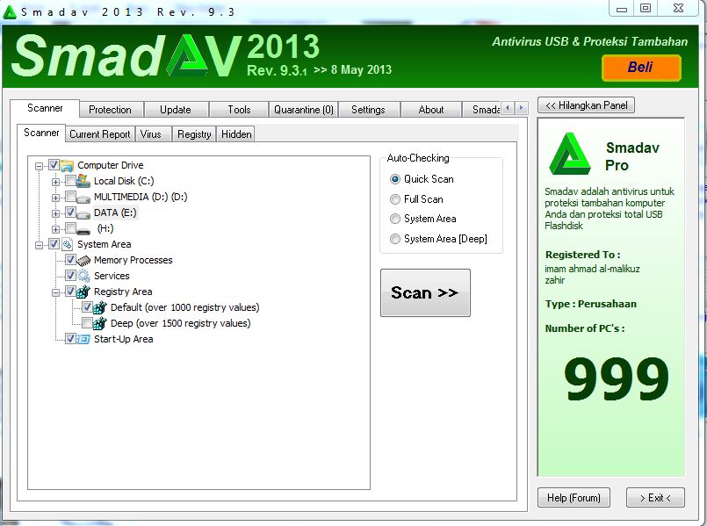Go to the Settings tab
Viewport: 707px width, 526px height.
click(x=368, y=110)
